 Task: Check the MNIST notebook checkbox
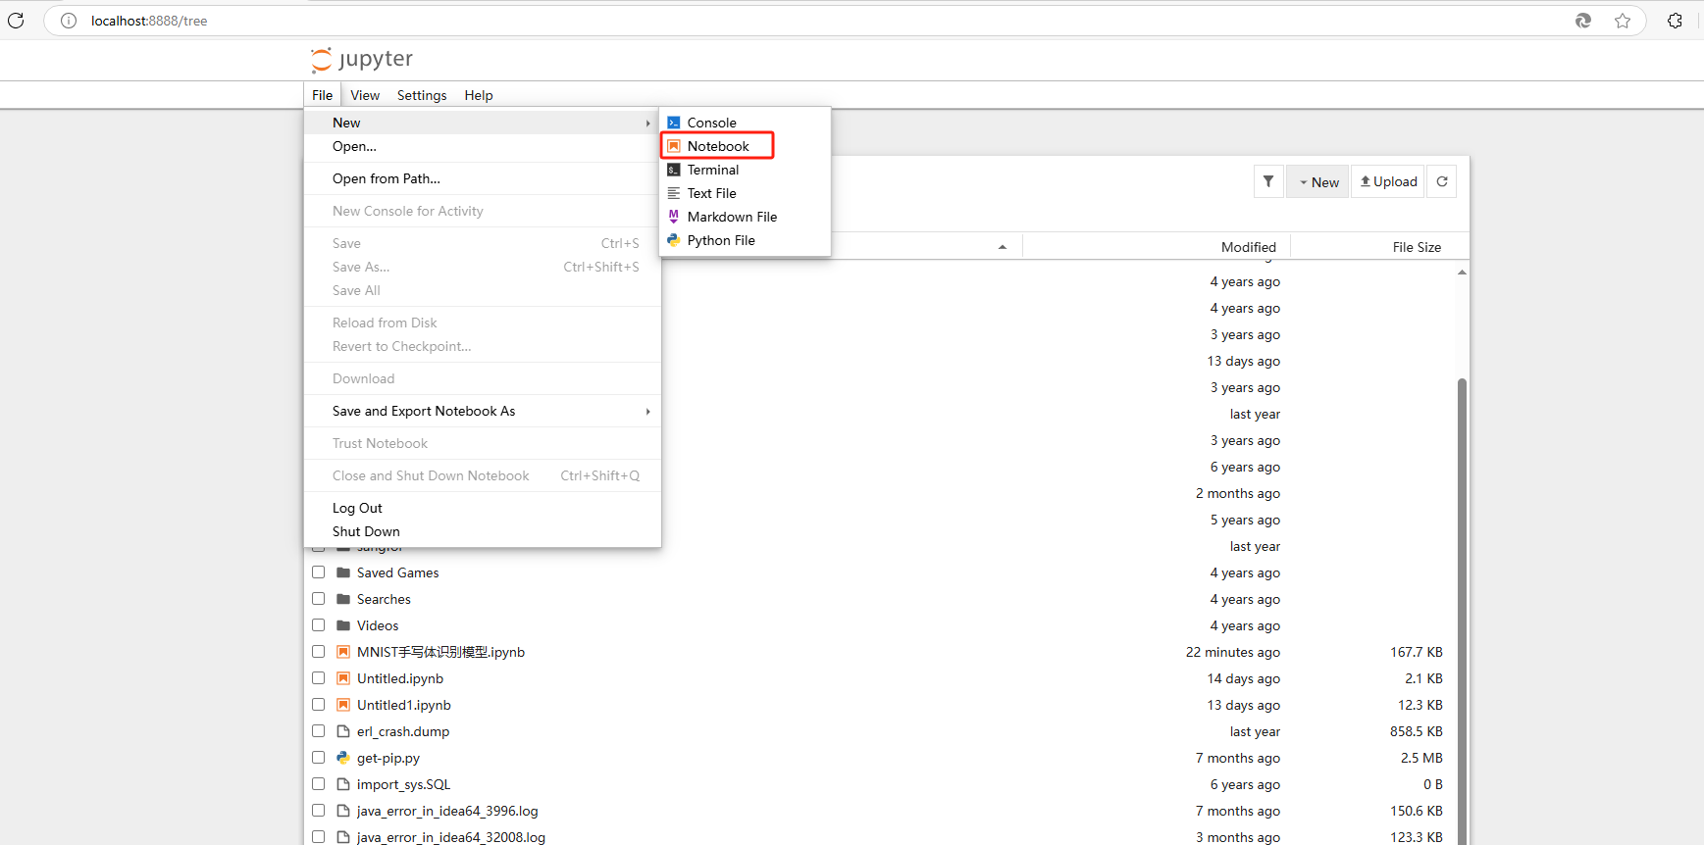pyautogui.click(x=318, y=652)
